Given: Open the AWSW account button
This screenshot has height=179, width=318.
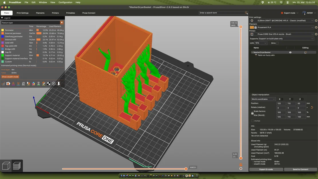Looking at the screenshot, I should [x=309, y=13].
